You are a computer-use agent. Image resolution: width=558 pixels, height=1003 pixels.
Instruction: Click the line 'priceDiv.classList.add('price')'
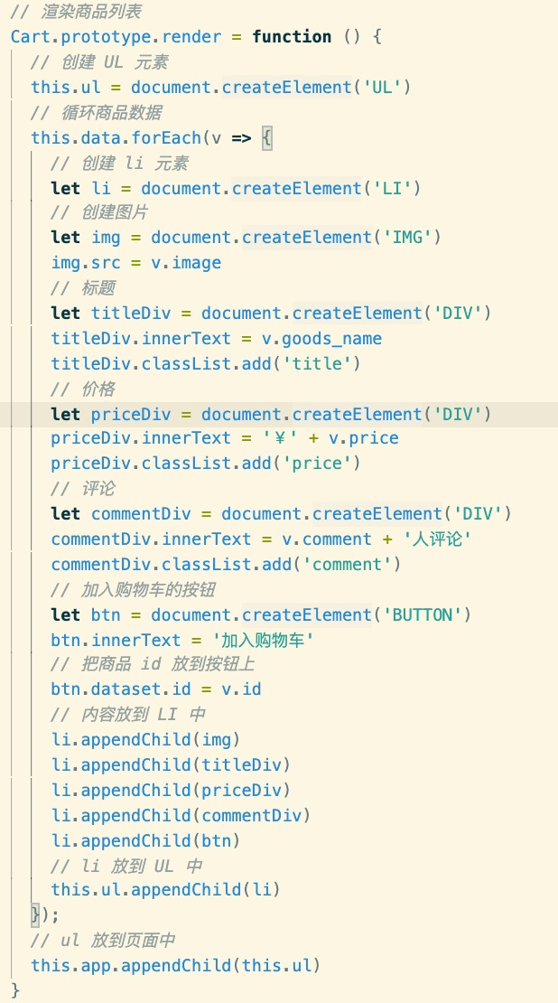pyautogui.click(x=207, y=464)
